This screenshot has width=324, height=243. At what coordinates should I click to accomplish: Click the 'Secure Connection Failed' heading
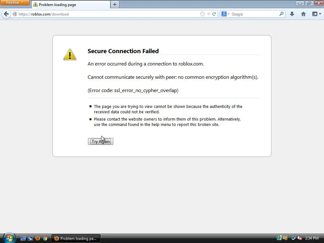click(x=123, y=51)
